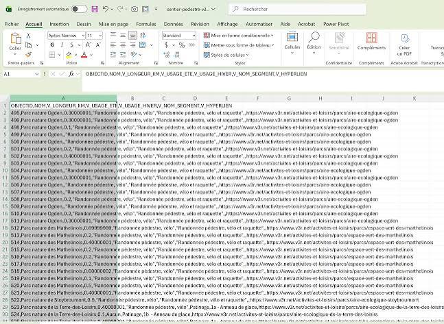Open the Customize Quick Access Toolbar dropdown
Viewport: 444px width, 324px height.
[x=156, y=9]
